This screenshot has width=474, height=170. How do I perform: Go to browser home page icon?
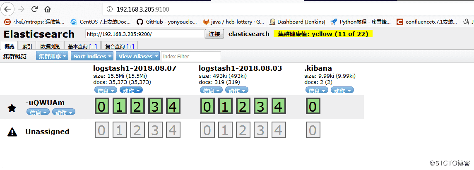pos(48,9)
